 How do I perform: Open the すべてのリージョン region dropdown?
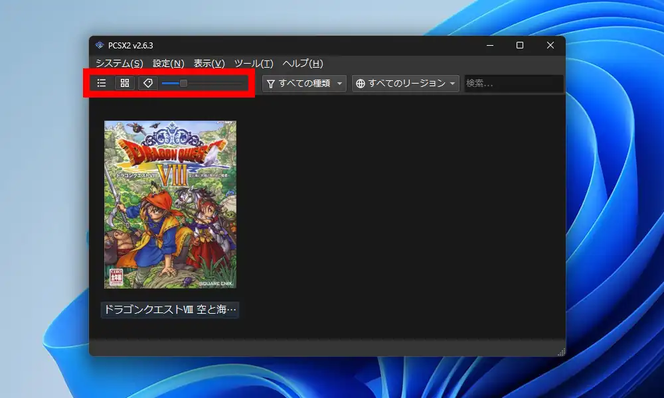(405, 84)
